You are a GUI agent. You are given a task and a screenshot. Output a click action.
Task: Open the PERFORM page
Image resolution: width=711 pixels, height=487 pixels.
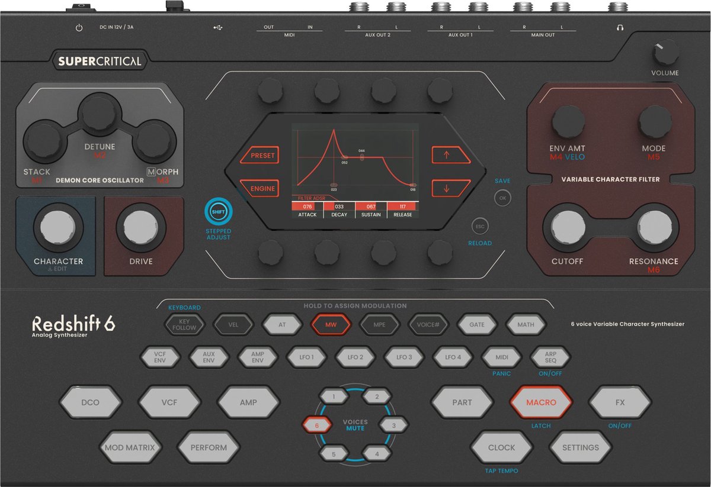[x=209, y=447]
